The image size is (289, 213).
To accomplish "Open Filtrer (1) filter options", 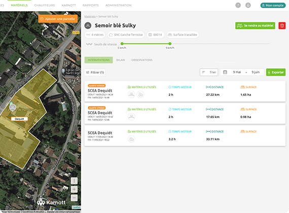I will (95, 73).
